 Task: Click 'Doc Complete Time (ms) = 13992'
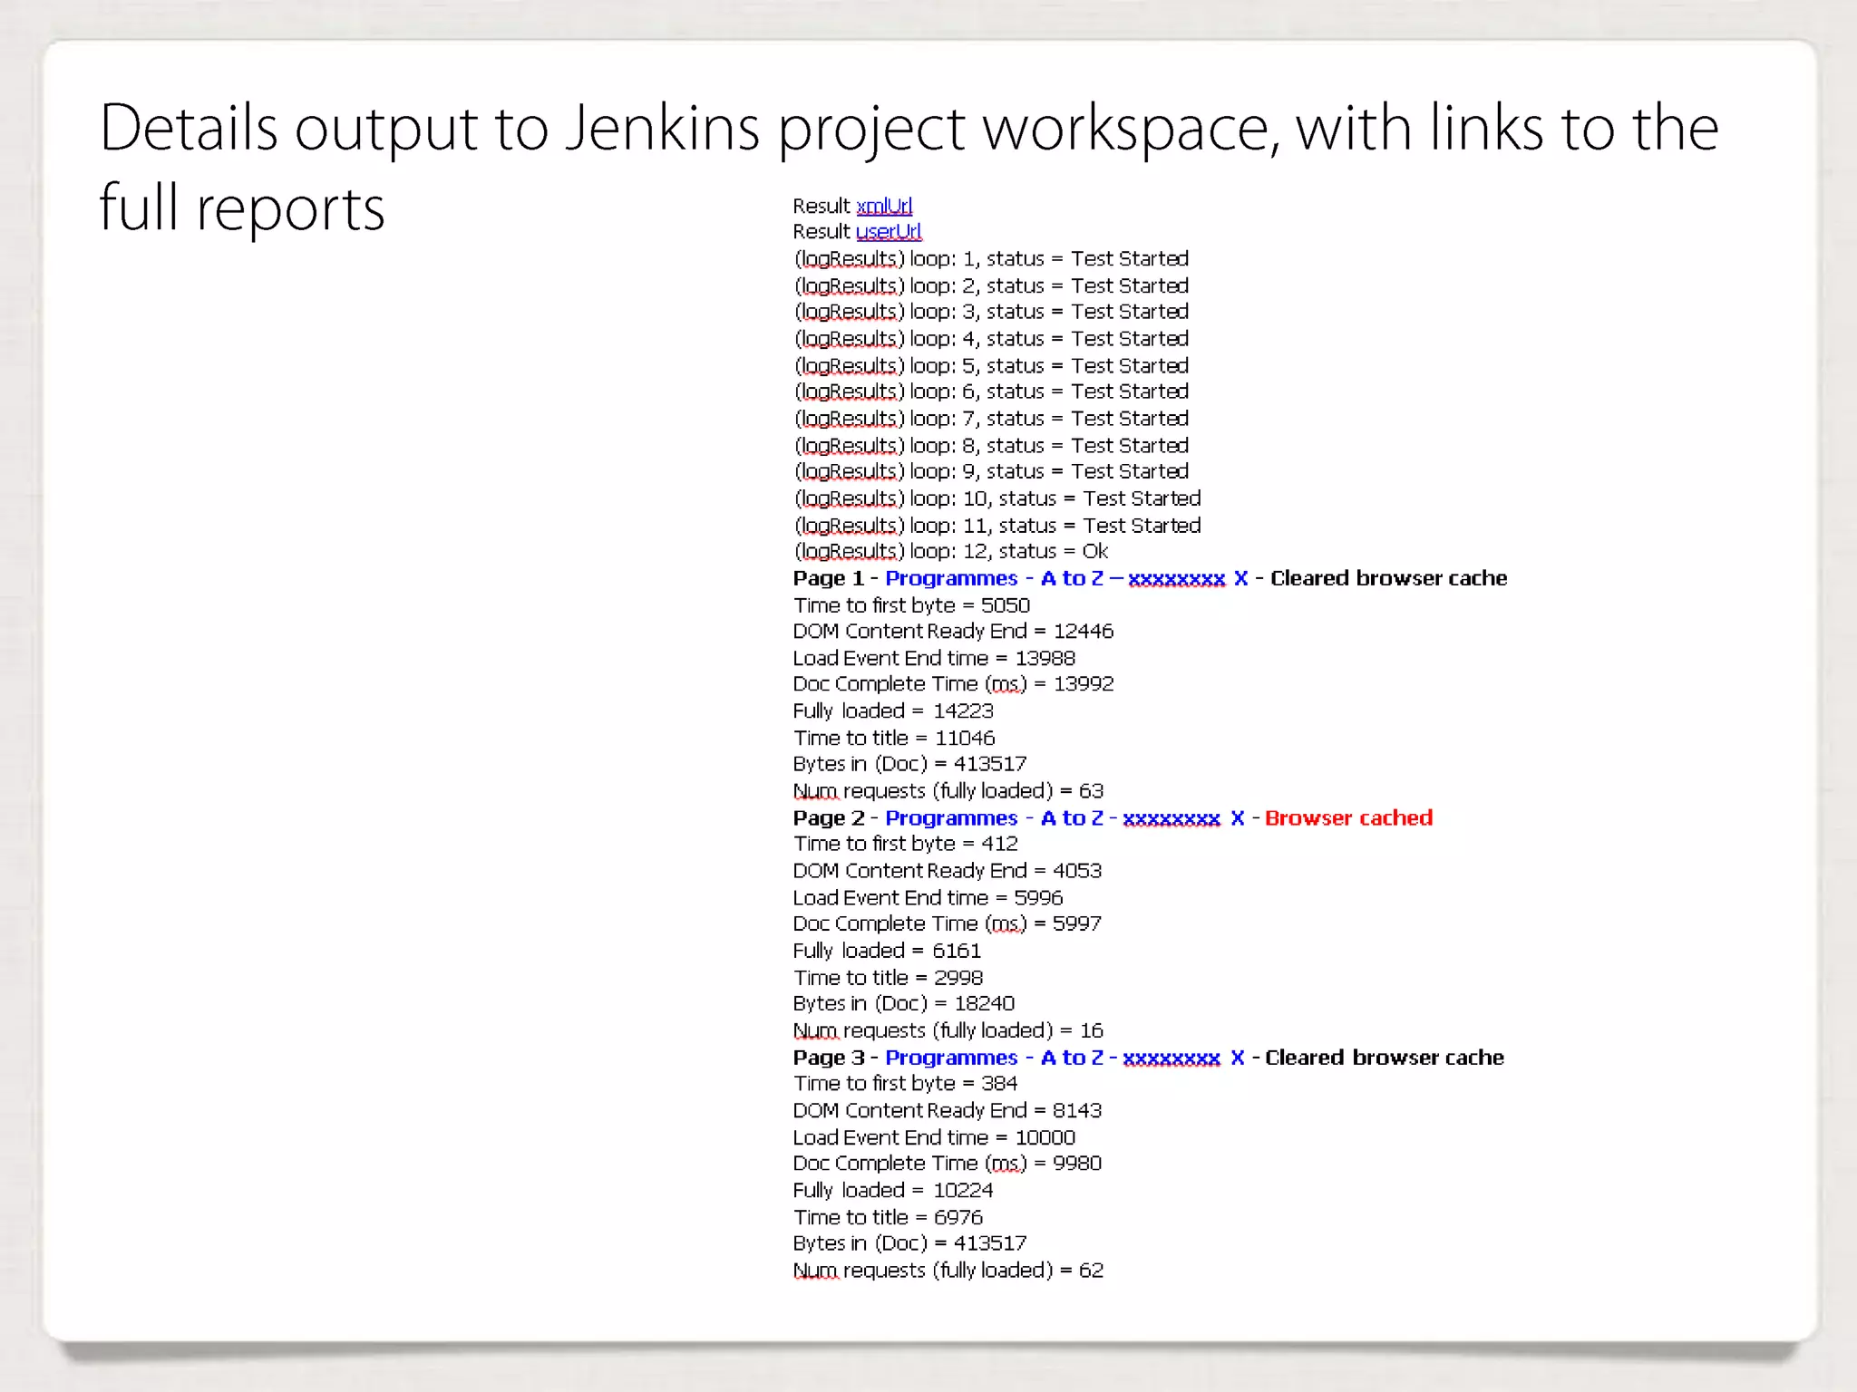point(953,684)
